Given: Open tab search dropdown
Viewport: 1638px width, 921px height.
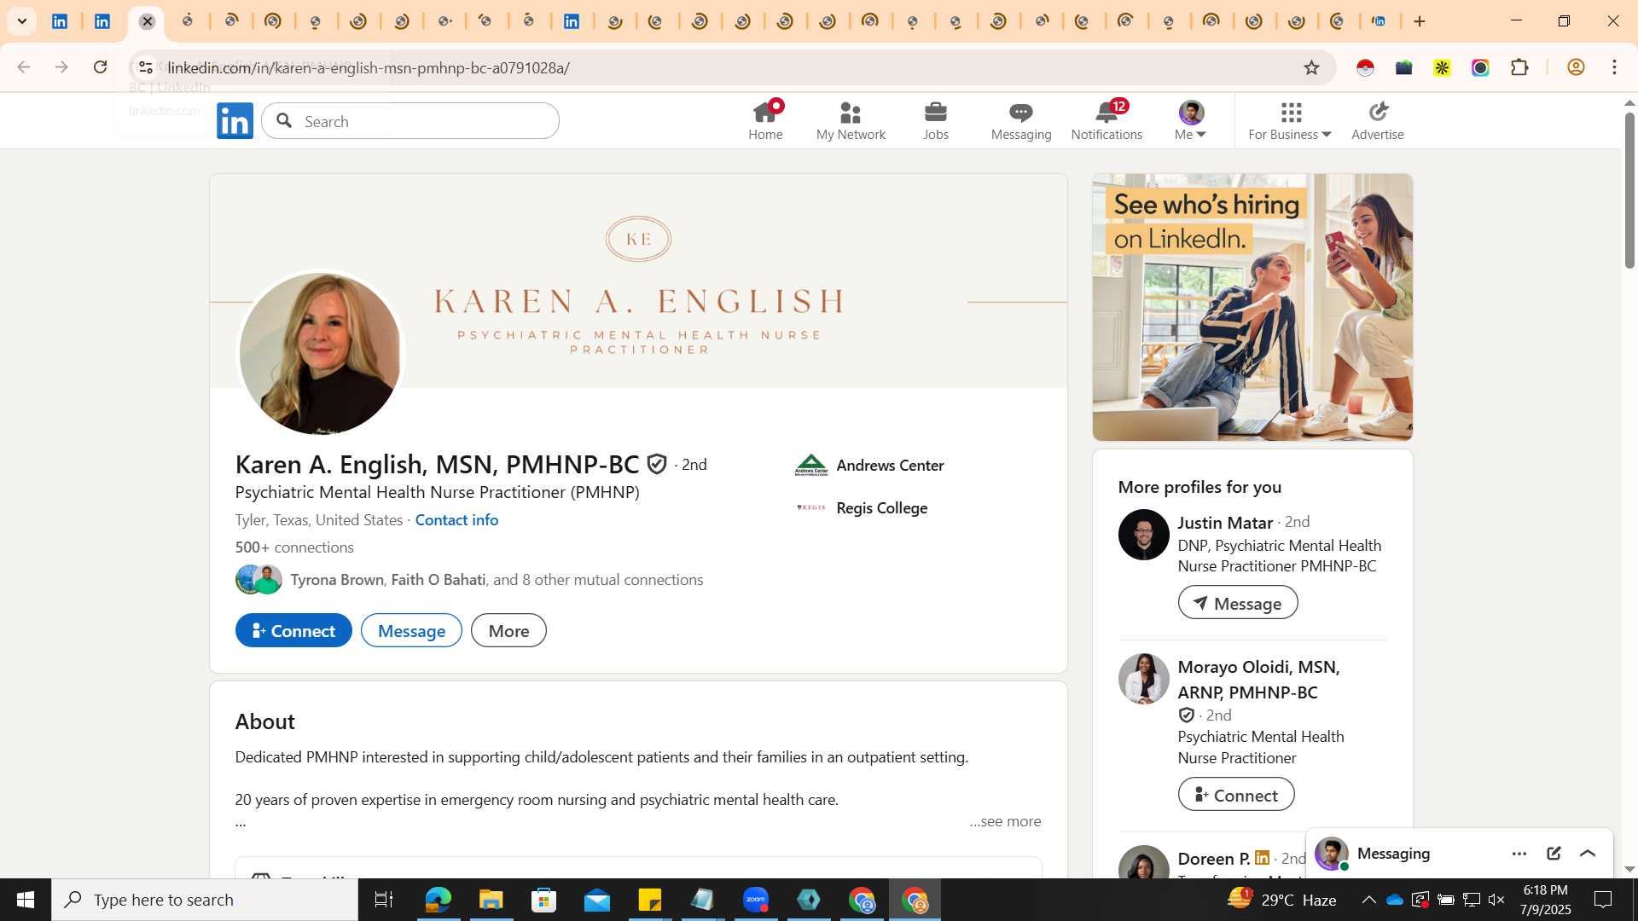Looking at the screenshot, I should (x=22, y=21).
